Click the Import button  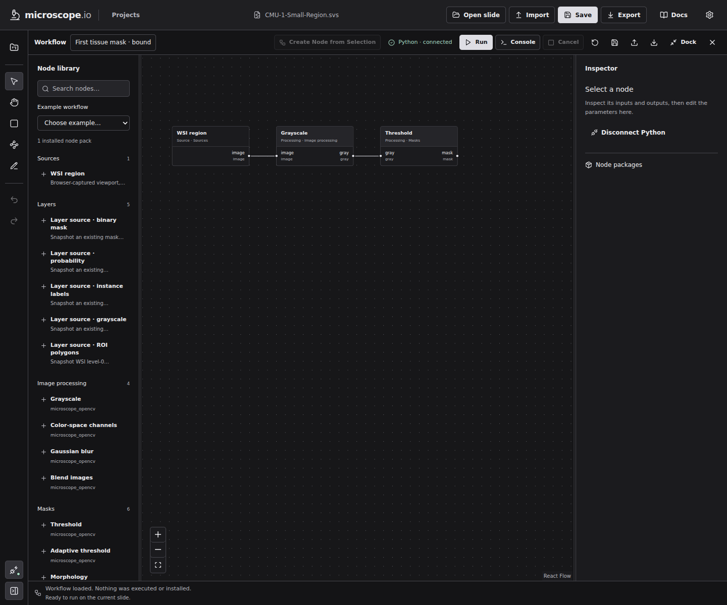click(532, 15)
